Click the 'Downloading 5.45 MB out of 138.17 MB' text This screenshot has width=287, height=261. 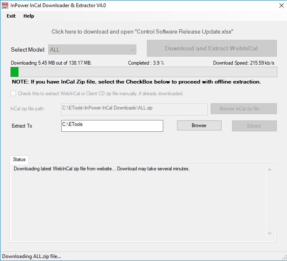pos(51,63)
